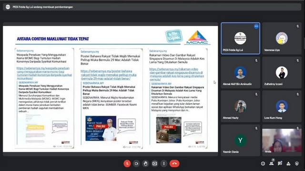The width and height of the screenshot is (305, 171).
Task: Open the activities icon
Action: click(288, 163)
